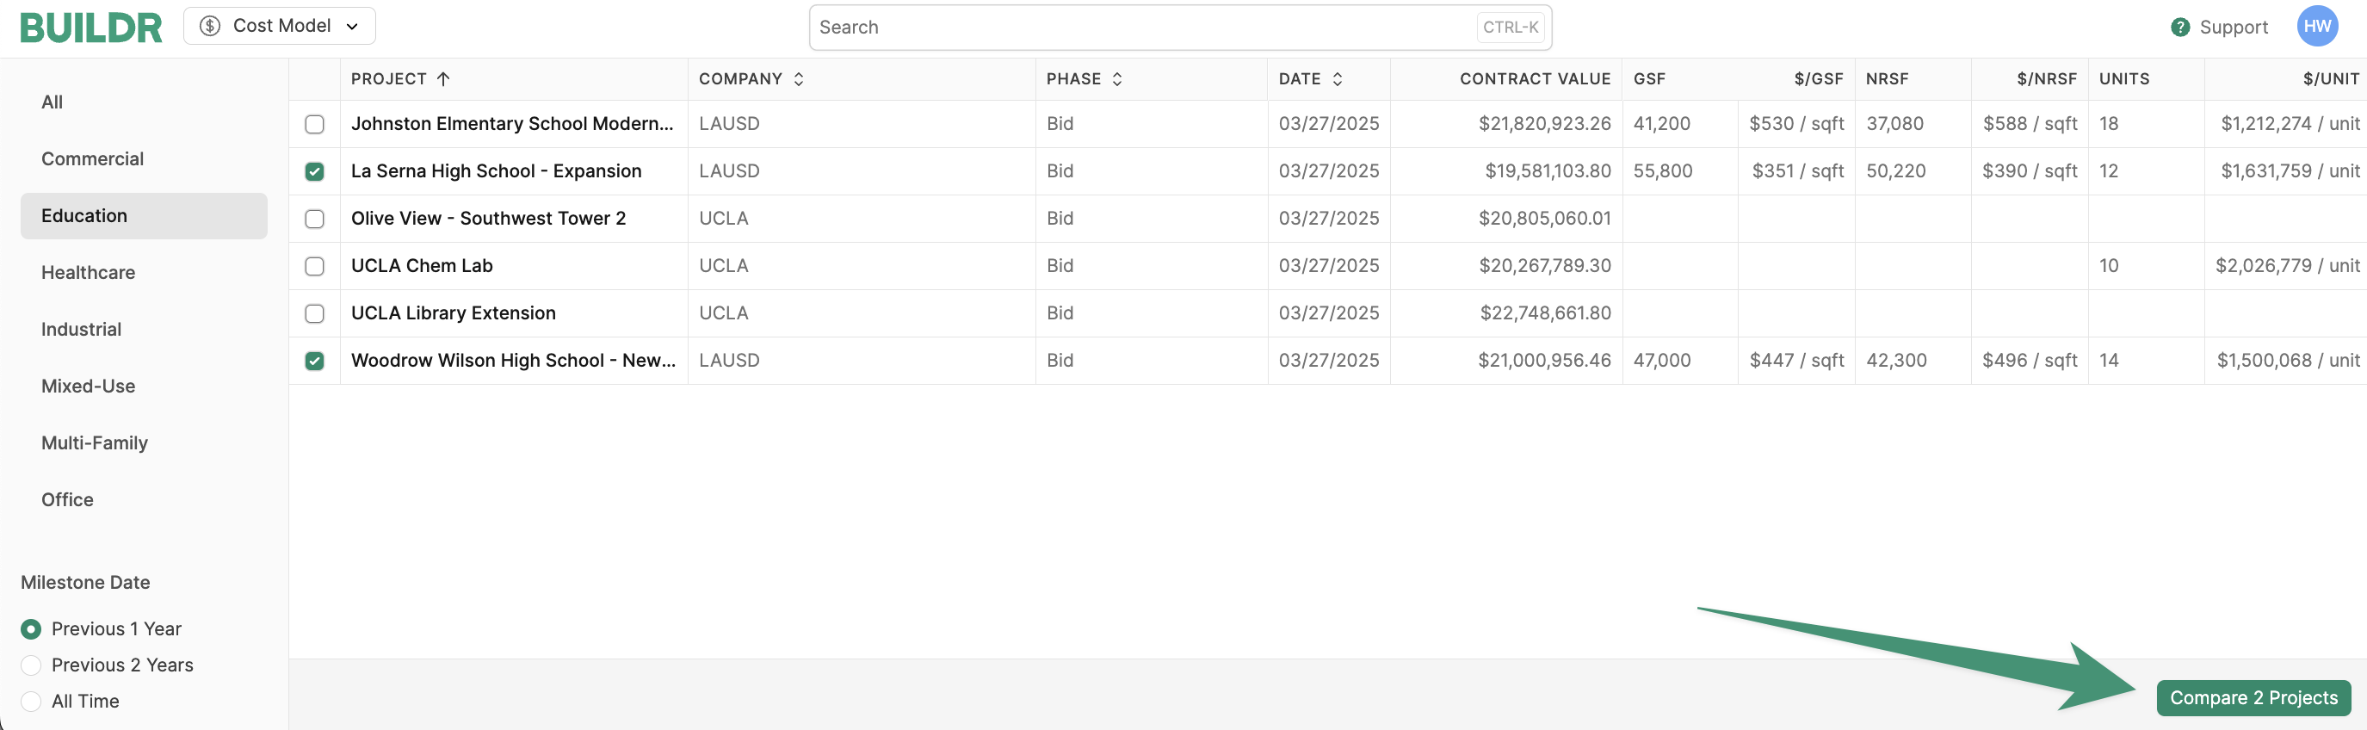Click contract value $20,805,060.01

click(1543, 218)
